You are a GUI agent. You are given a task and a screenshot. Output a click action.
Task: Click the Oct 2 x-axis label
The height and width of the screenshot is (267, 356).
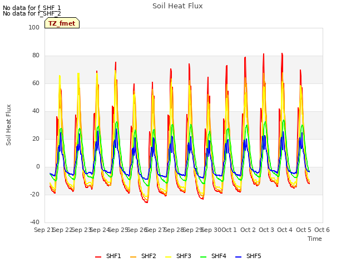coord(248,230)
